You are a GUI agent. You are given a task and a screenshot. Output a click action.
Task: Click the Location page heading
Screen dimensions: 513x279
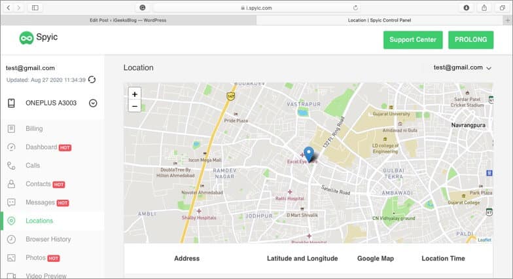pyautogui.click(x=139, y=67)
